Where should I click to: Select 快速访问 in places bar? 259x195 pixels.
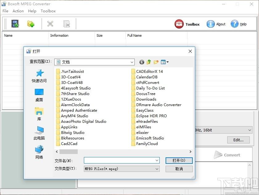(x=39, y=76)
